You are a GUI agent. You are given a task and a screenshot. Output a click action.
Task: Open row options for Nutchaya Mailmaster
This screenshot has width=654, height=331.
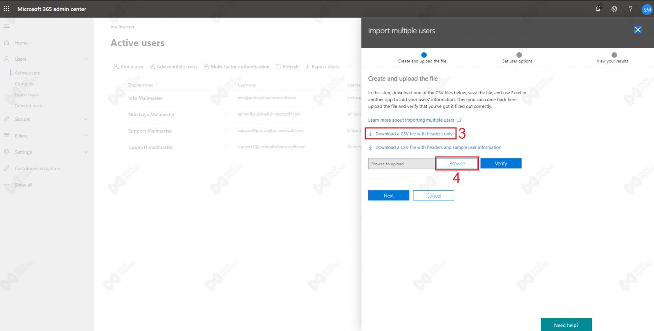[226, 114]
